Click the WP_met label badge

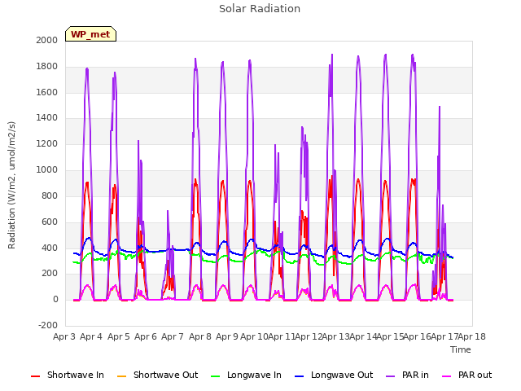coord(90,34)
